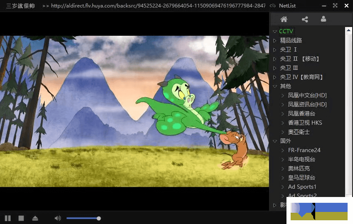Expand the 央卫 III group
Screen dimensions: 353x224
[x=275, y=68]
